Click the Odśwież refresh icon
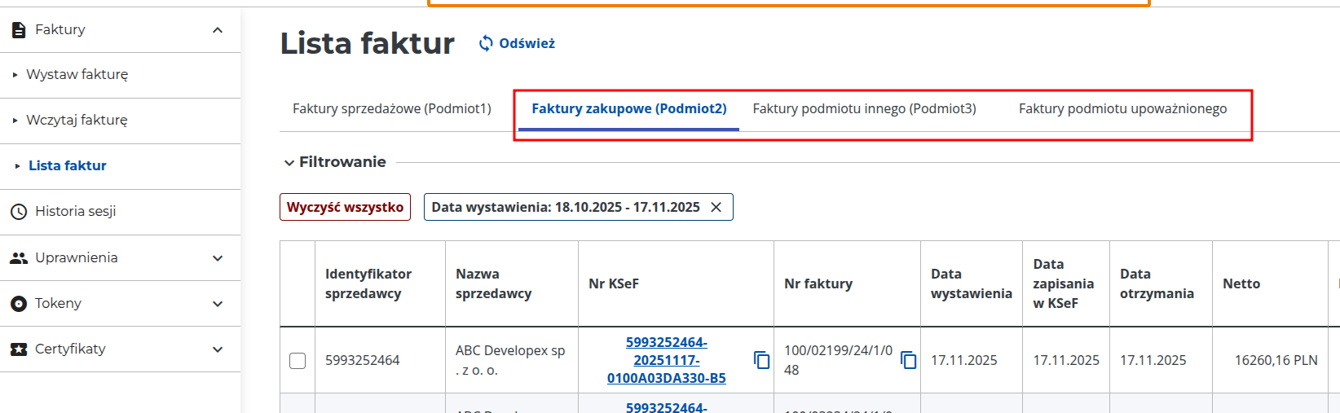The width and height of the screenshot is (1340, 413). pos(486,43)
